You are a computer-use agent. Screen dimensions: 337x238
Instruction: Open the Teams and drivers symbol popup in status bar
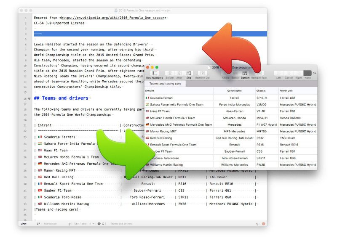184,224
